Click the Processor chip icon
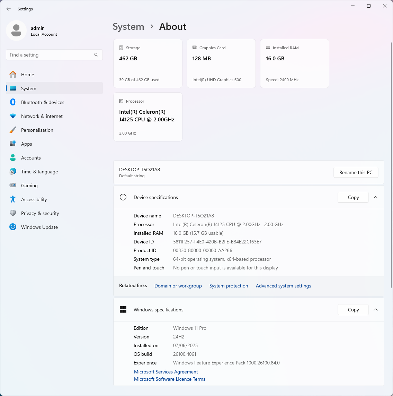Image resolution: width=393 pixels, height=396 pixels. point(121,101)
